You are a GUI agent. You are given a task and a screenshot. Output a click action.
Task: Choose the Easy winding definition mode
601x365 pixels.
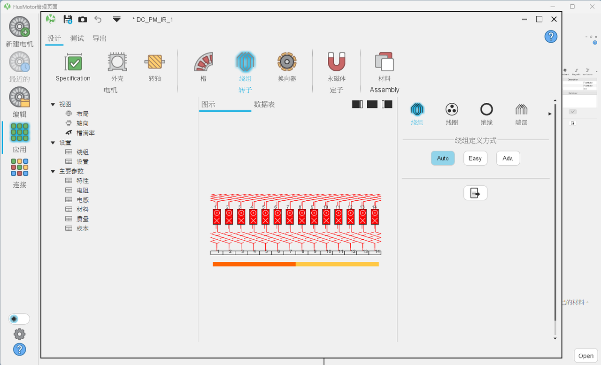click(475, 158)
